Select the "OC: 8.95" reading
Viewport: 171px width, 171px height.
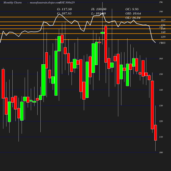132,9
